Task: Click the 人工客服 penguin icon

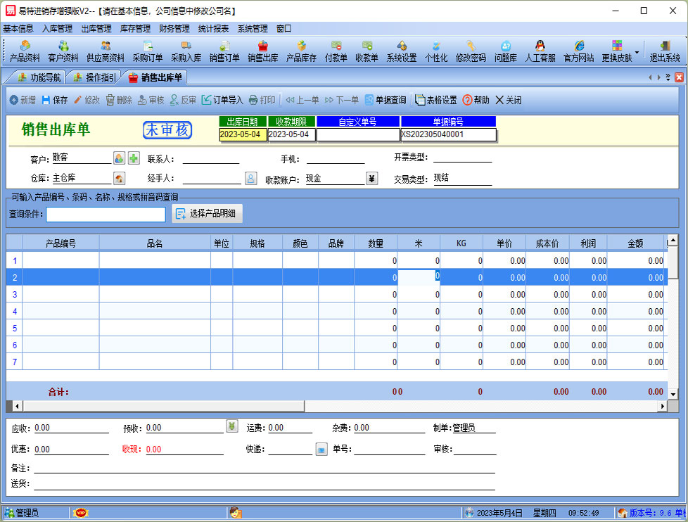Action: tap(540, 51)
